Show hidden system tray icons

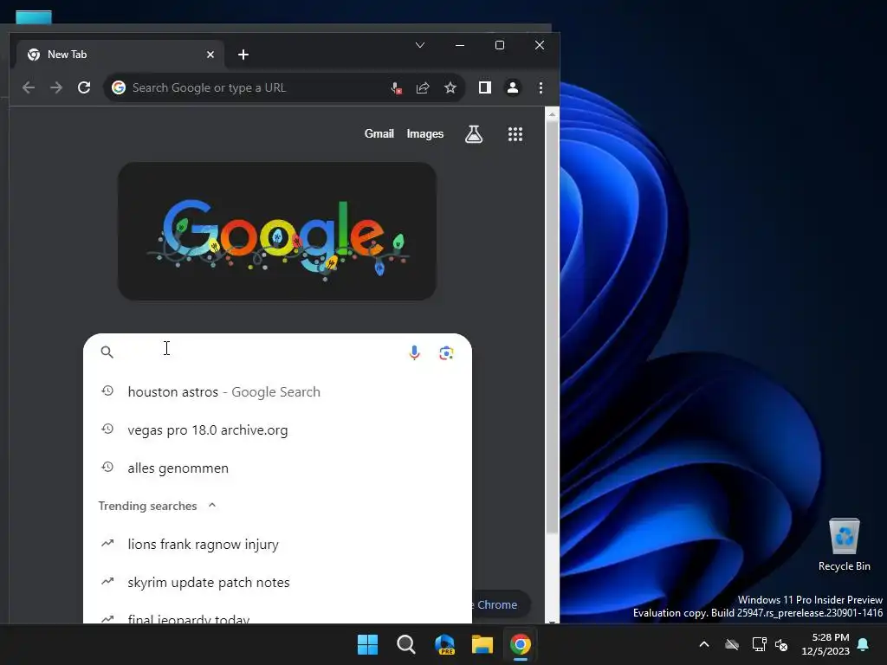(x=704, y=644)
